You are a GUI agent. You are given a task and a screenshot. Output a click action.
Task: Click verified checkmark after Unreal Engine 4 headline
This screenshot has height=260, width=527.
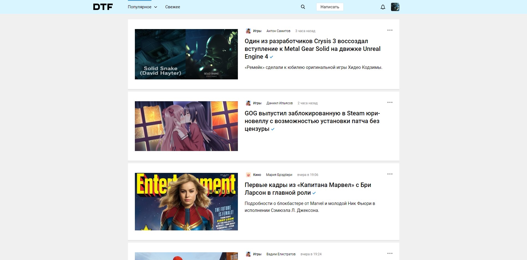271,57
